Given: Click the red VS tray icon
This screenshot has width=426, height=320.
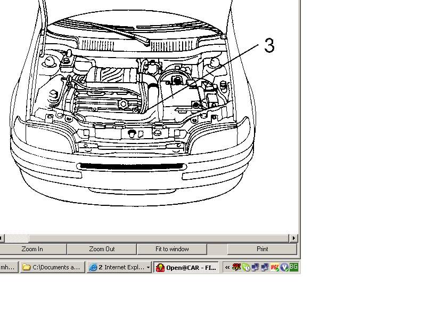Looking at the screenshot, I should 275,267.
